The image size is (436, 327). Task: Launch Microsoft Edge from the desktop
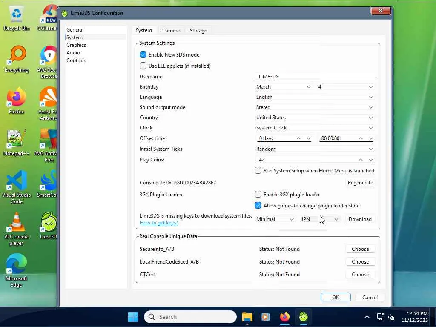coord(17,270)
